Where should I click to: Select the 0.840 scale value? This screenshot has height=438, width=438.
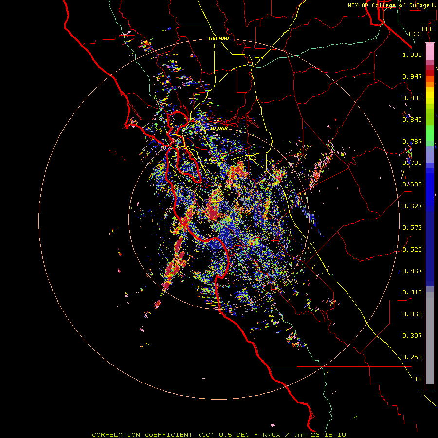[412, 120]
